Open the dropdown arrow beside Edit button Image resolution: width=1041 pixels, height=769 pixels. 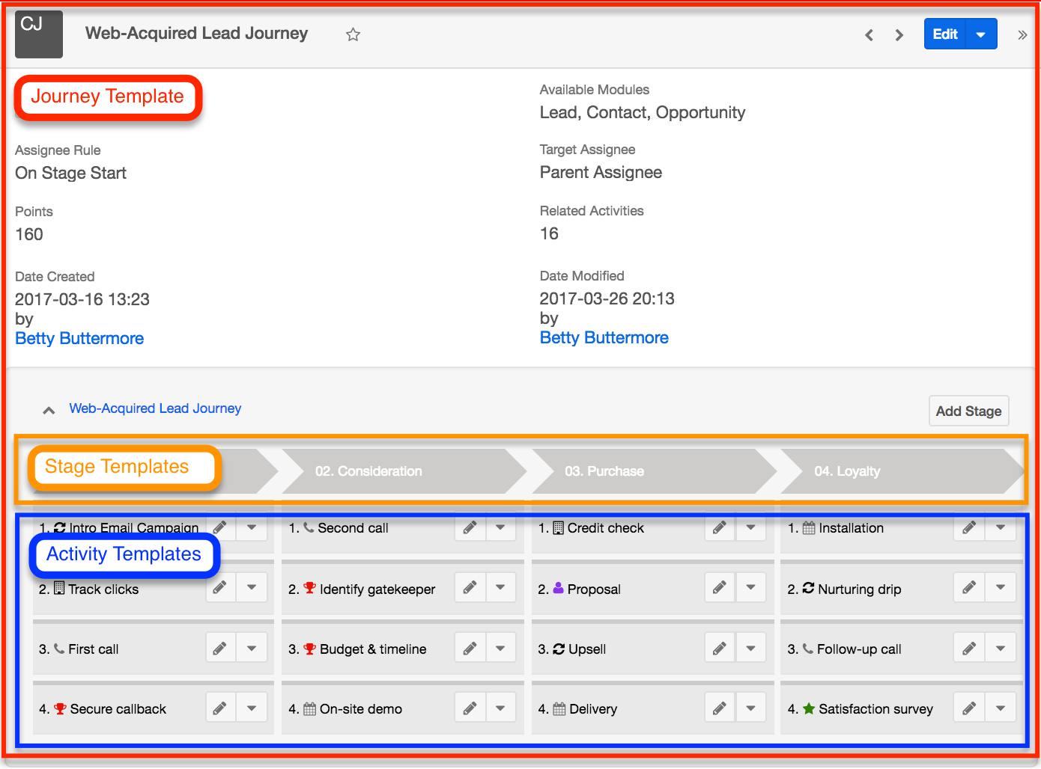(x=981, y=34)
